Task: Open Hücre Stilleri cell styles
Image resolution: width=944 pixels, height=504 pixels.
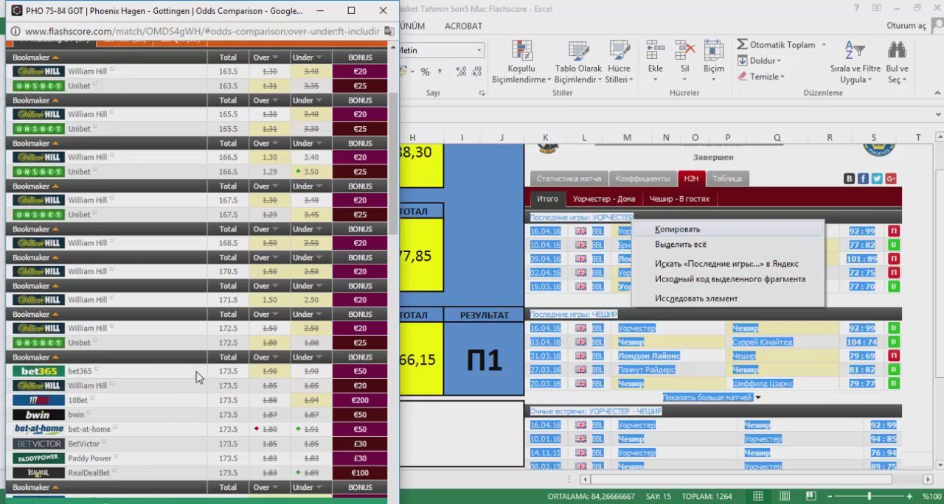Action: click(x=619, y=63)
